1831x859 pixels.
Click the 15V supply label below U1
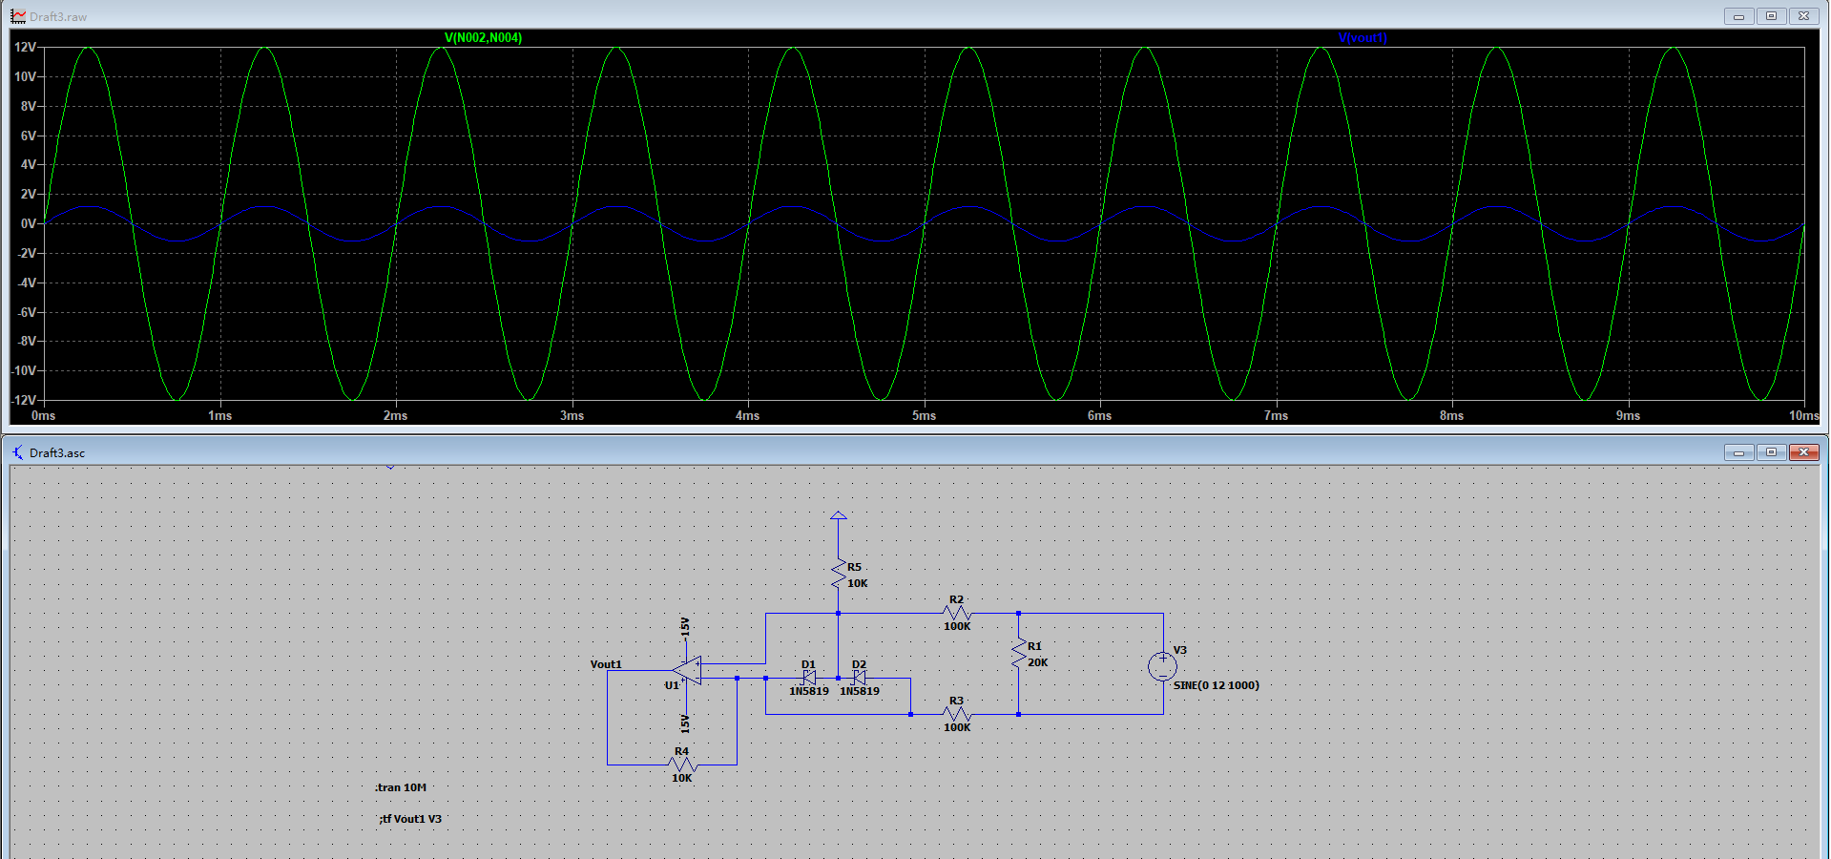tap(685, 723)
